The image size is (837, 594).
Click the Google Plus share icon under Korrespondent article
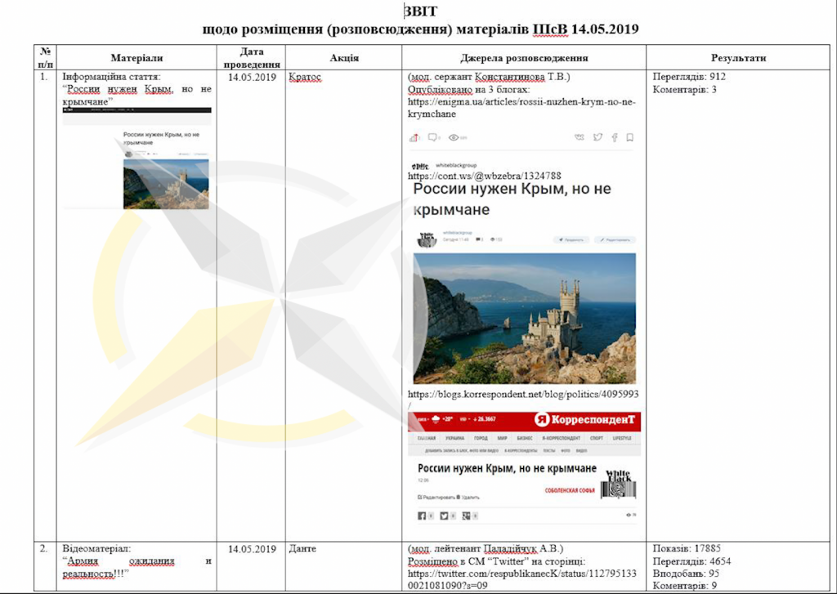click(468, 516)
